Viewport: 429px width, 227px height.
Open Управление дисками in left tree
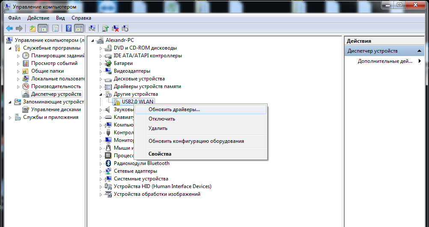click(56, 109)
